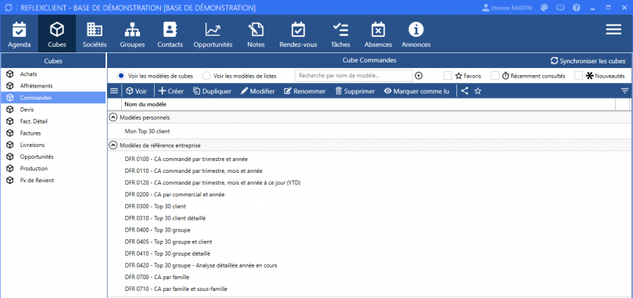Select the Livraisons cube

click(x=53, y=145)
